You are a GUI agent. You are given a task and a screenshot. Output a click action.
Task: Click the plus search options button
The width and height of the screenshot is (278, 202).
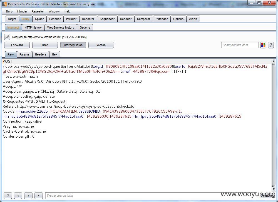(x=28, y=196)
